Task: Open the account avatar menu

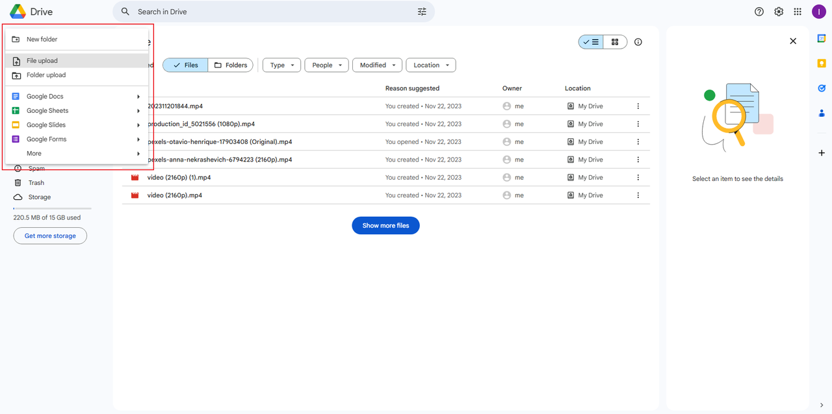Action: 818,12
